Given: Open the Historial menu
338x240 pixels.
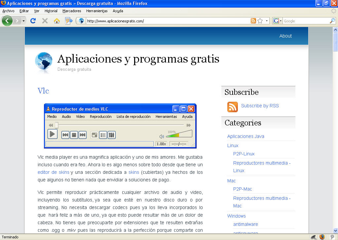Looking at the screenshot, I should click(51, 11).
